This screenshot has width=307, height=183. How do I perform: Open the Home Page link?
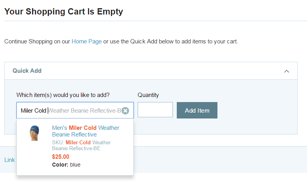click(86, 41)
